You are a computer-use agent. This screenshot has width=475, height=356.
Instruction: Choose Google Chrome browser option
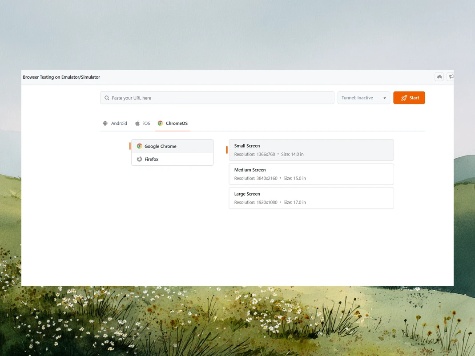click(173, 146)
